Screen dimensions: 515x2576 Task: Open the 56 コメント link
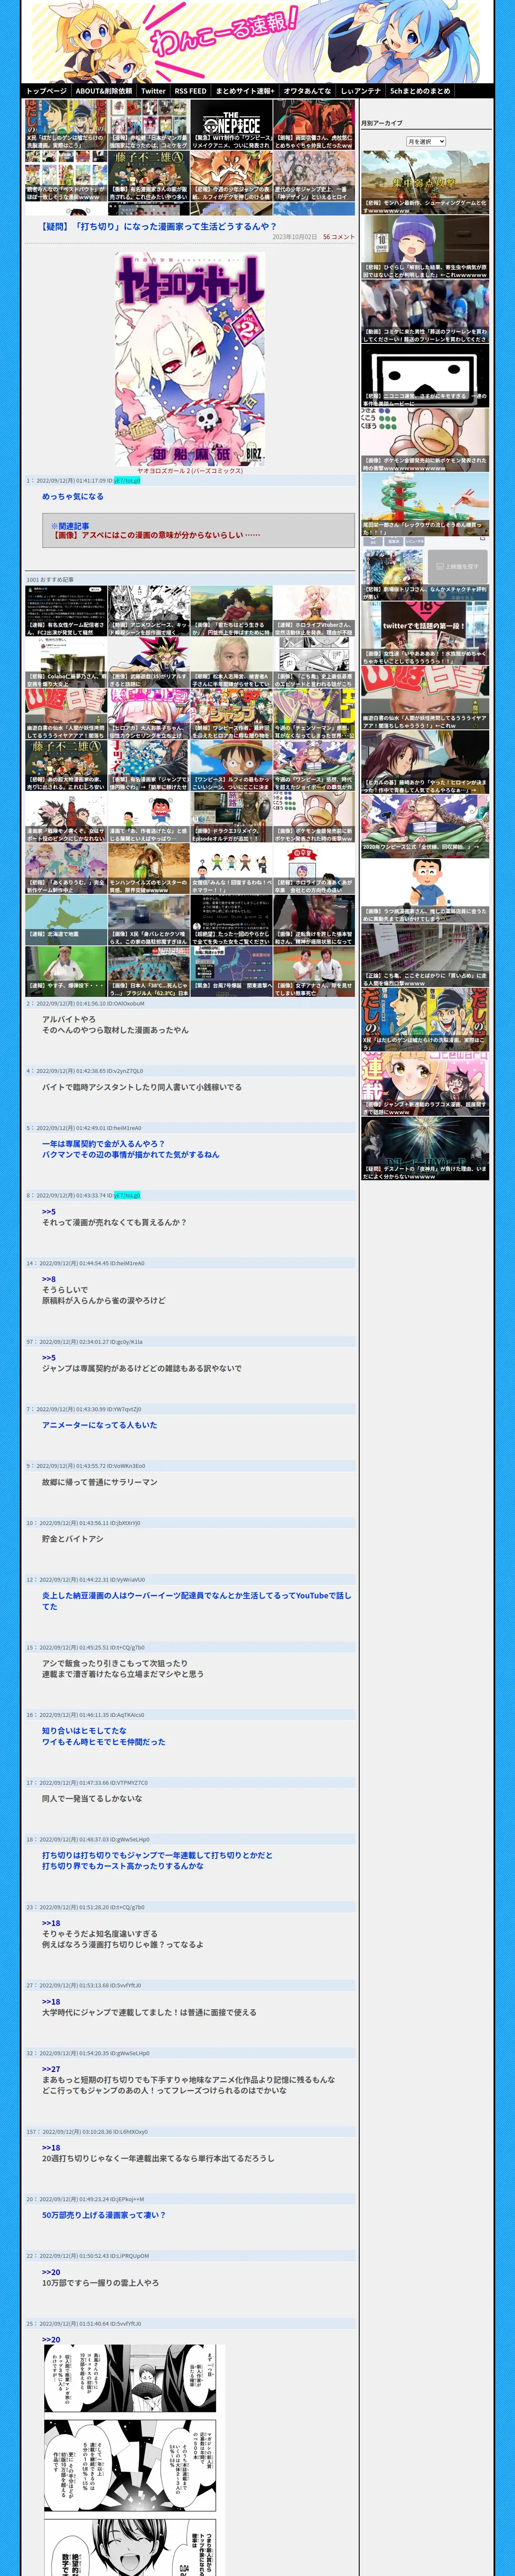tap(338, 237)
